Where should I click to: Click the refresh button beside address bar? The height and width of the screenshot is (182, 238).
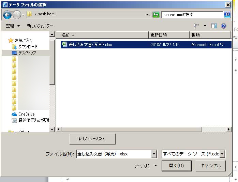point(156,15)
